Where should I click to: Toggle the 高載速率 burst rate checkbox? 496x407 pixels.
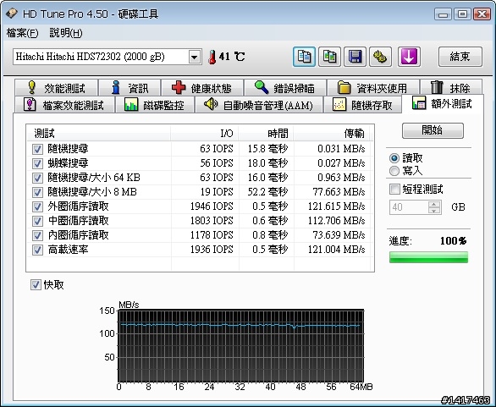pyautogui.click(x=37, y=250)
